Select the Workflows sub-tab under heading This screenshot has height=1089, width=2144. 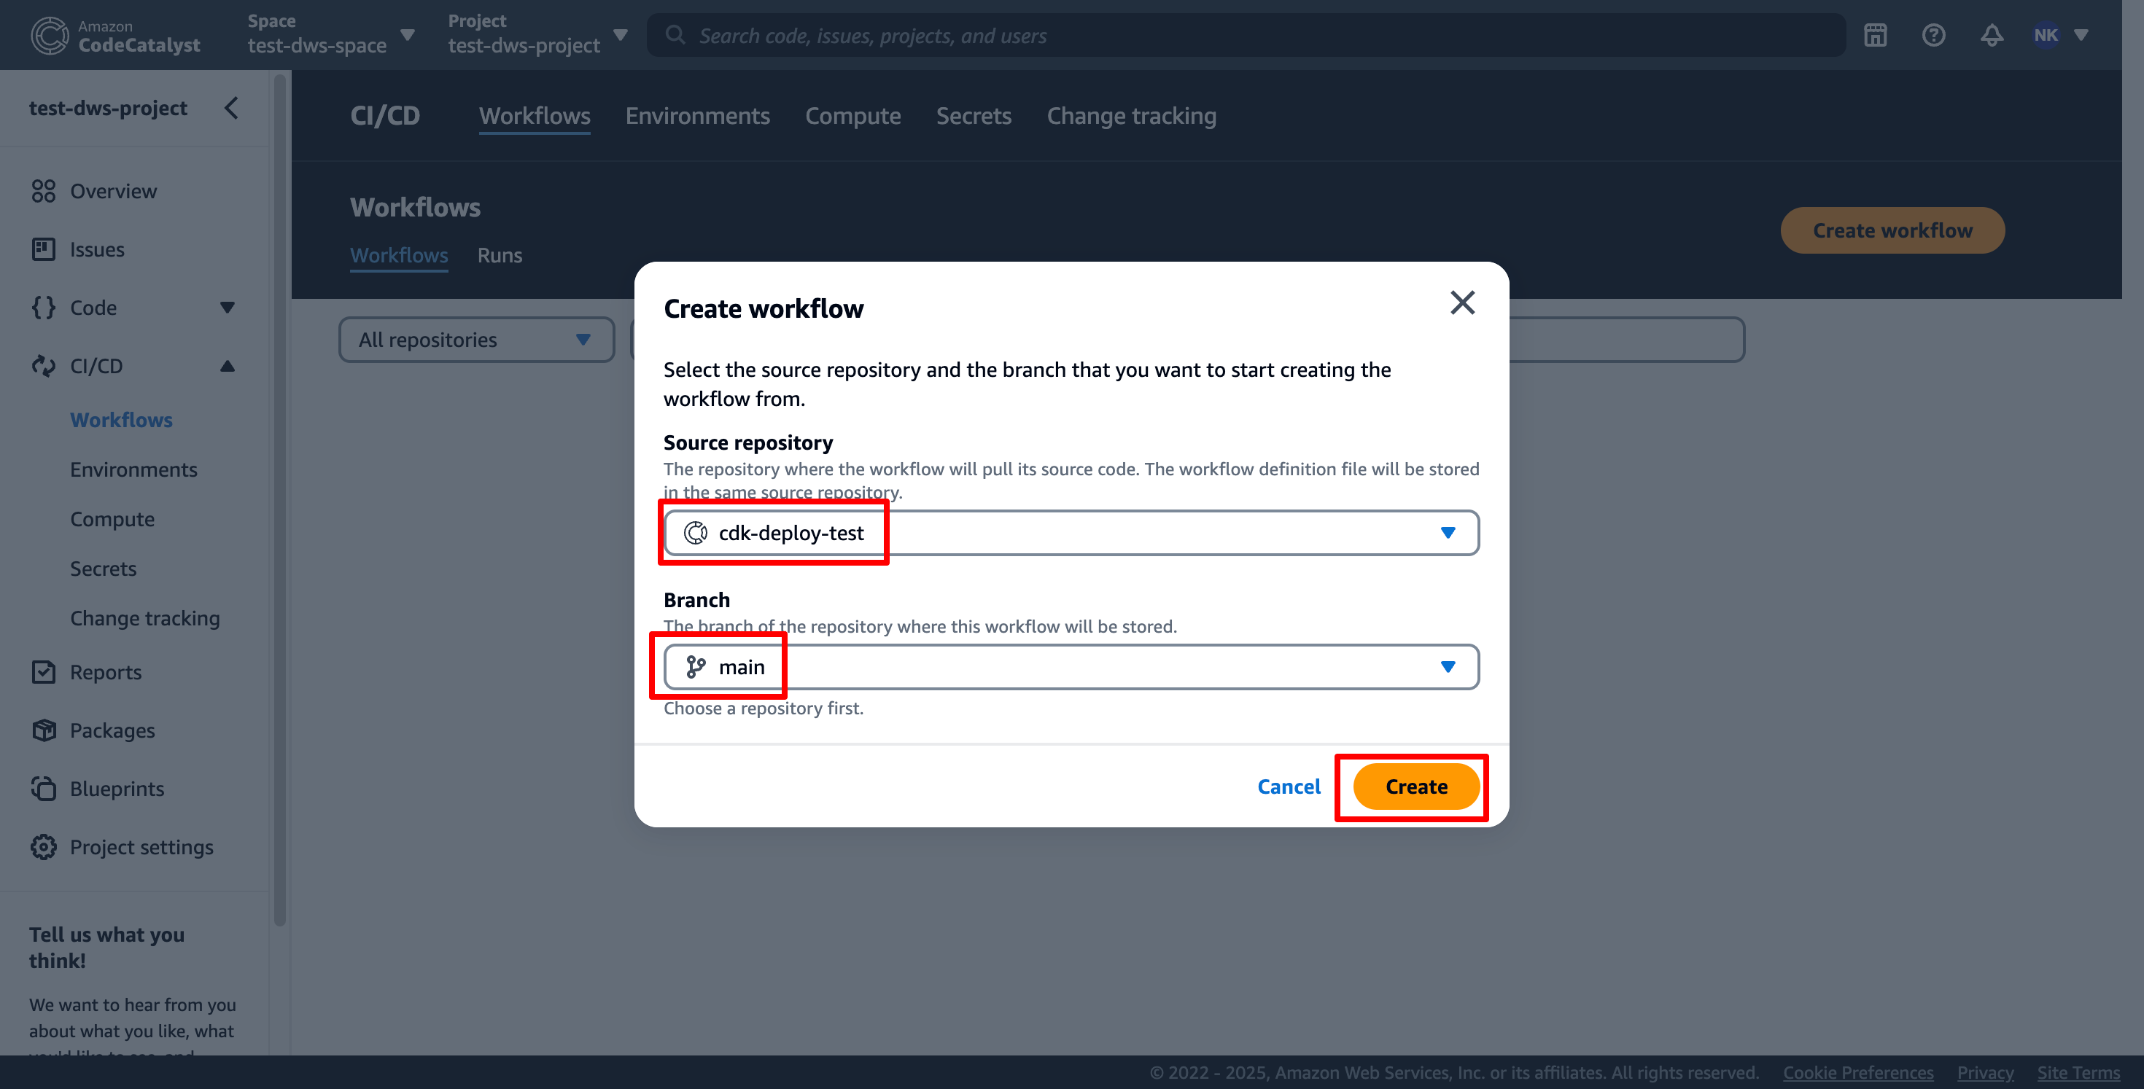399,255
